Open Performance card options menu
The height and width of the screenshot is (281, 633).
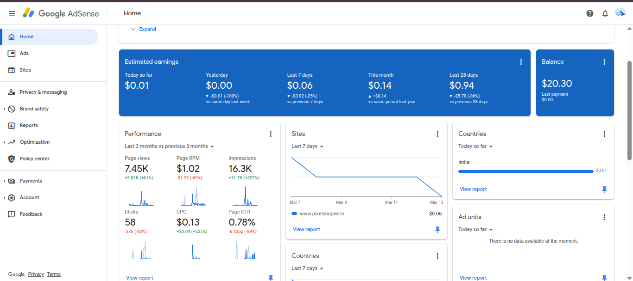pos(271,134)
